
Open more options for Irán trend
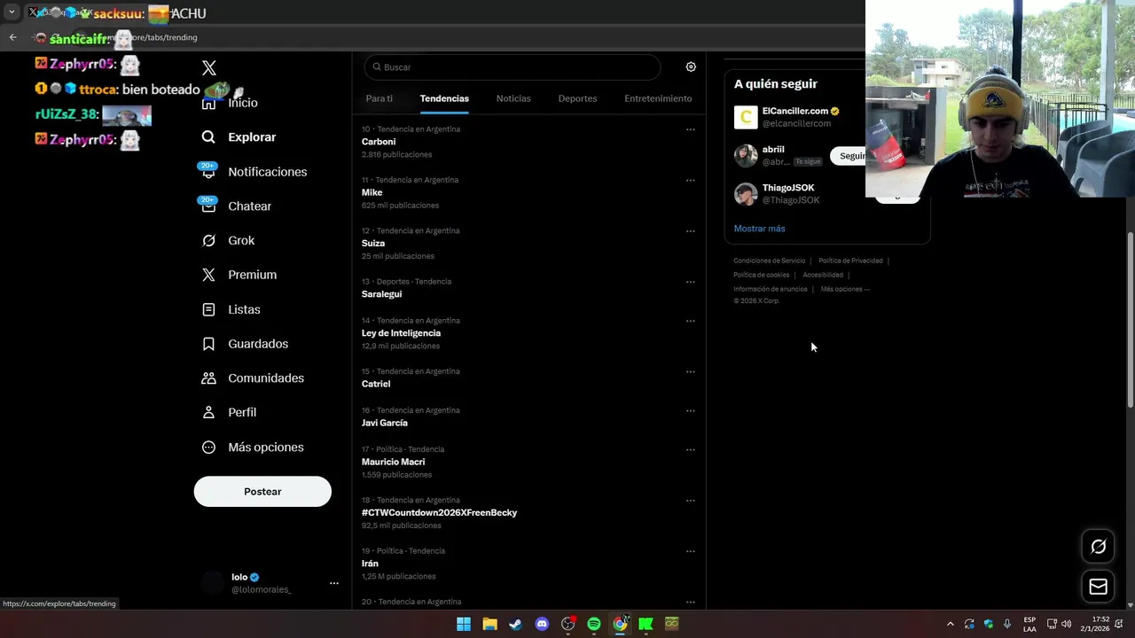[x=690, y=551]
